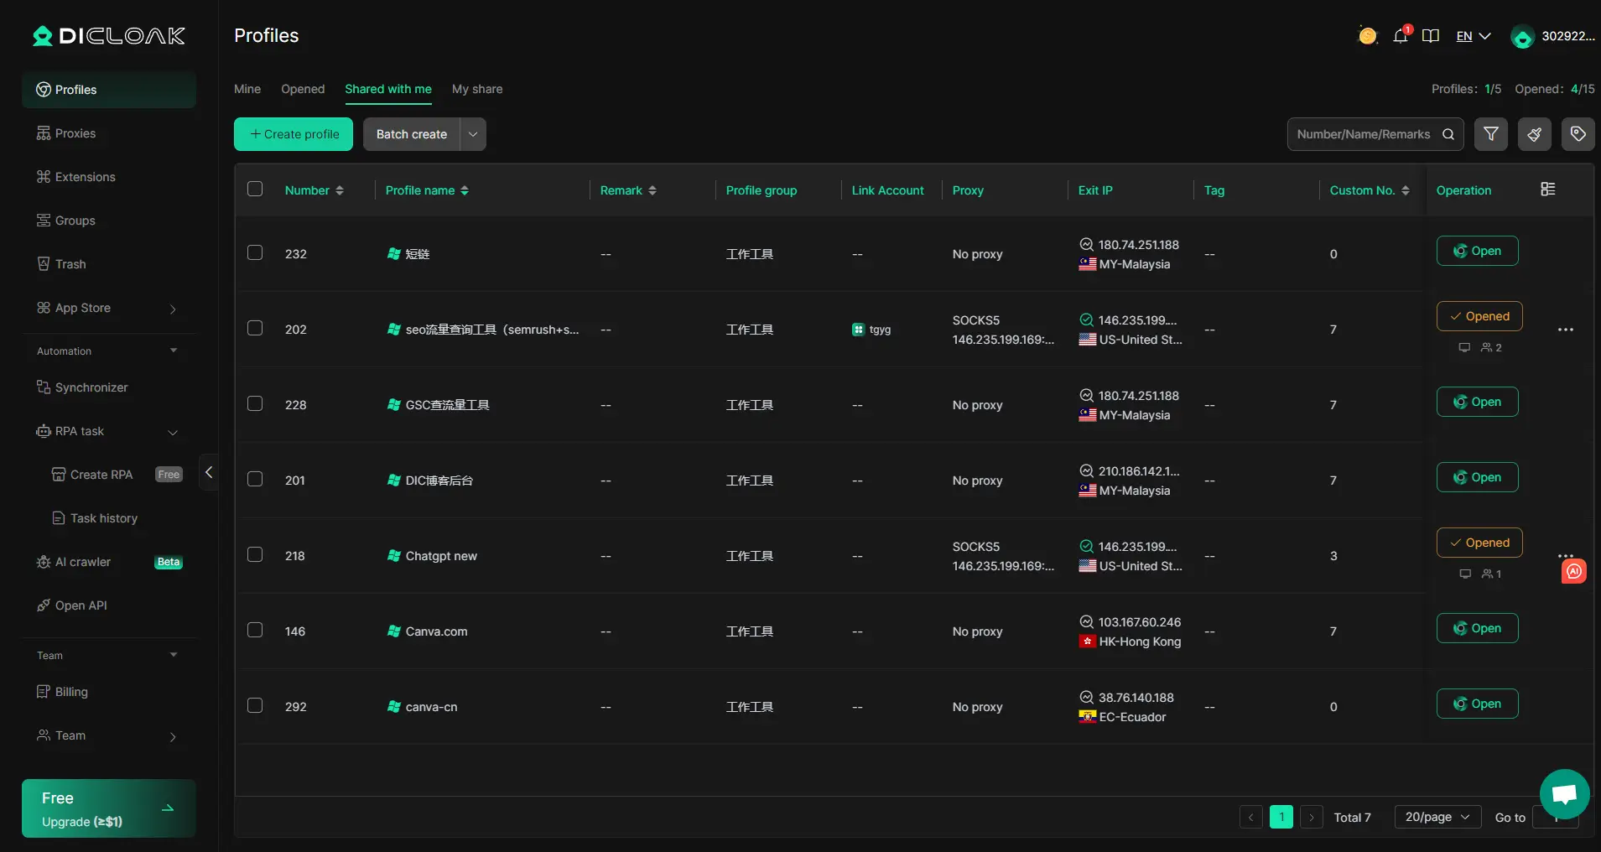Open more options for profile 202
The height and width of the screenshot is (852, 1601).
click(x=1565, y=330)
